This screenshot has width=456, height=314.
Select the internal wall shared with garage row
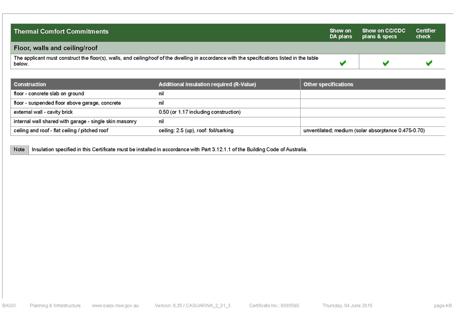point(227,121)
